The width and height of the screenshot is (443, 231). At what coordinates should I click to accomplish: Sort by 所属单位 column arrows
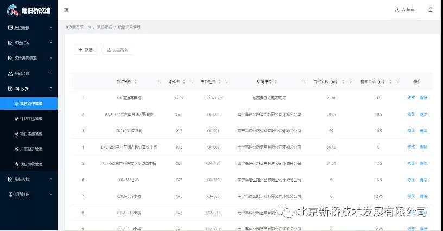pyautogui.click(x=276, y=81)
